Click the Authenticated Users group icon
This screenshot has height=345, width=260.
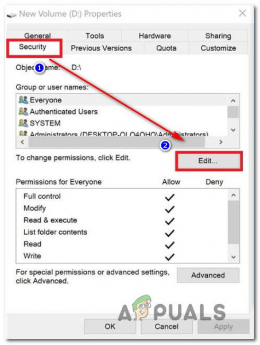point(24,112)
